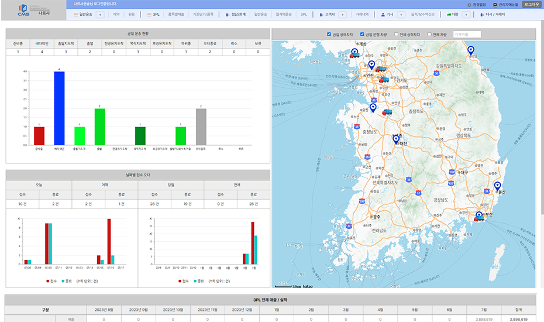
Task: Click the 금일 운송 현황 panel title
Action: coord(137,34)
